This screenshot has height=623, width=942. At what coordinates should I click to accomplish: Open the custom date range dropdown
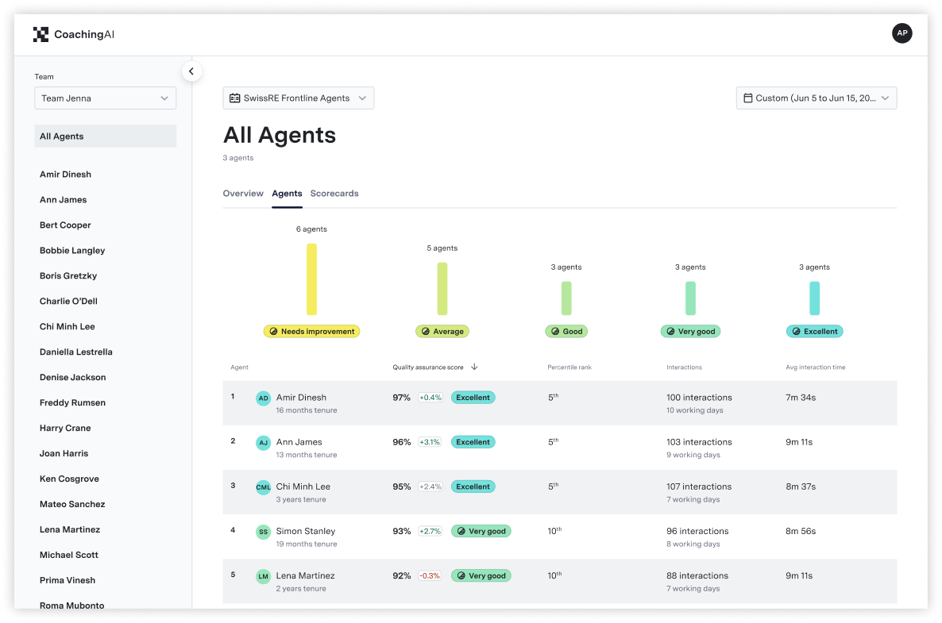[816, 98]
